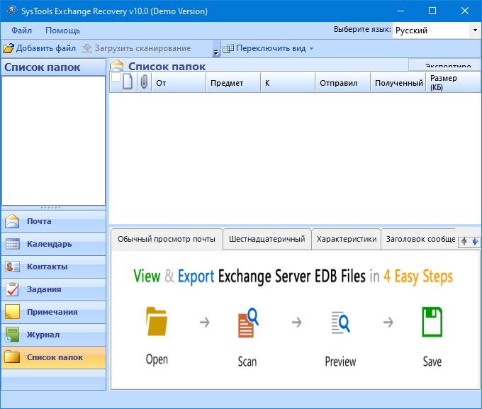Image resolution: width=482 pixels, height=409 pixels.
Task: Expand the language selection combo box
Action: point(474,30)
